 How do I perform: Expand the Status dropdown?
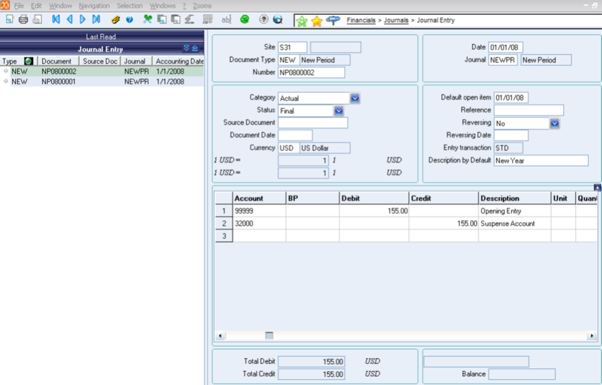[339, 110]
